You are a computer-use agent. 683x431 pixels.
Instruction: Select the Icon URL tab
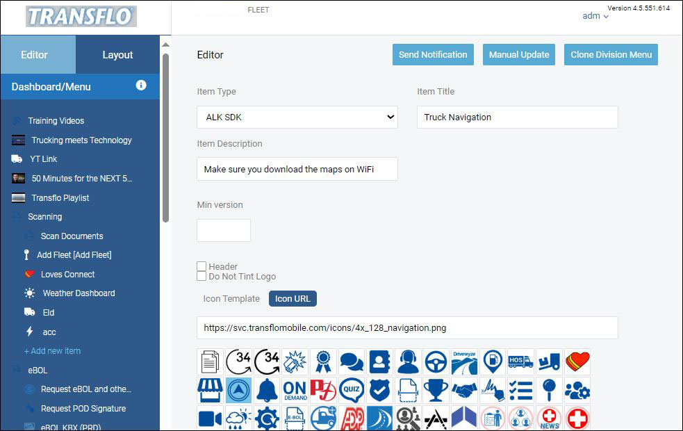(x=293, y=298)
